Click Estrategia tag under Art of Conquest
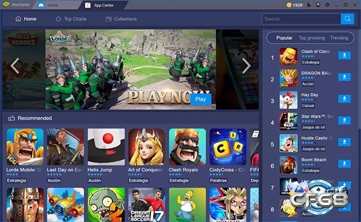The image size is (361, 222). pos(138,181)
